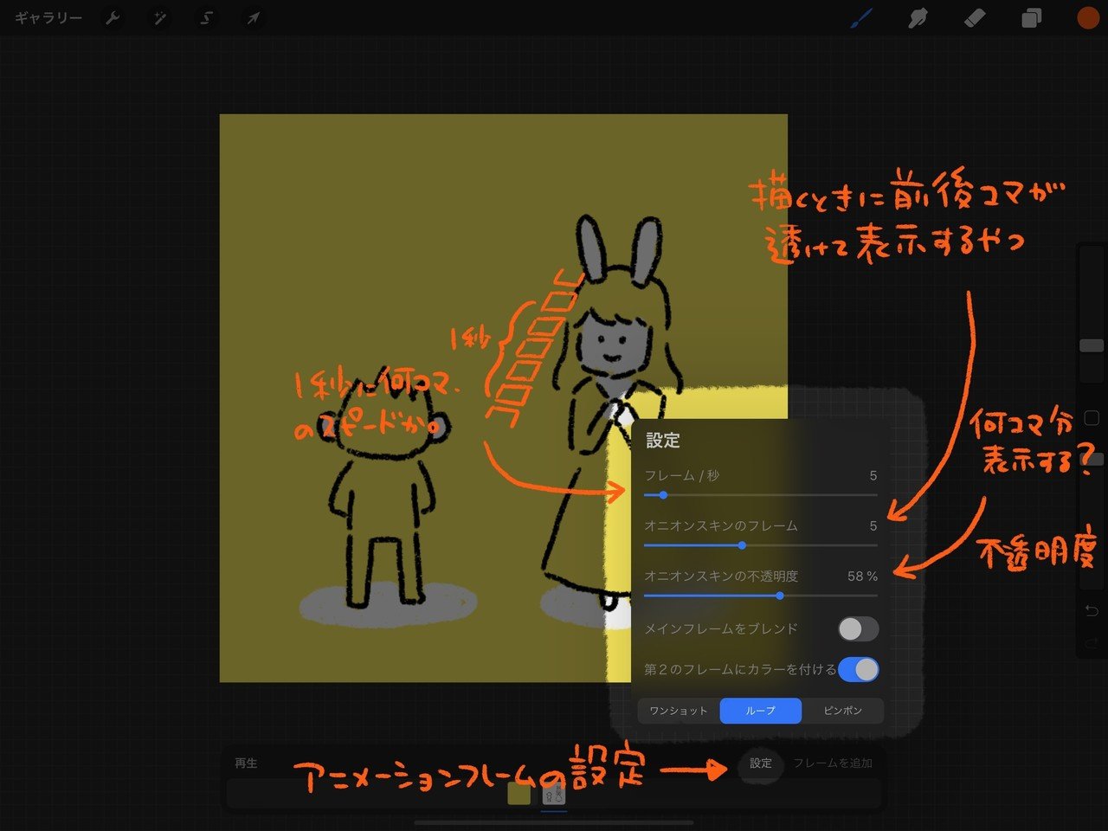This screenshot has height=831, width=1108.
Task: Select ワンショット playback mode
Action: pyautogui.click(x=677, y=711)
